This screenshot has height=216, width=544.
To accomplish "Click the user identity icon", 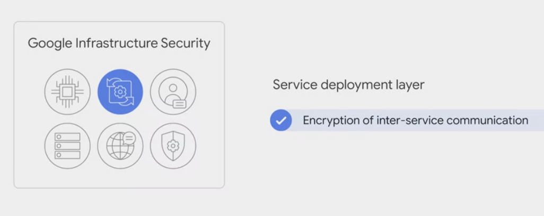I will point(173,92).
